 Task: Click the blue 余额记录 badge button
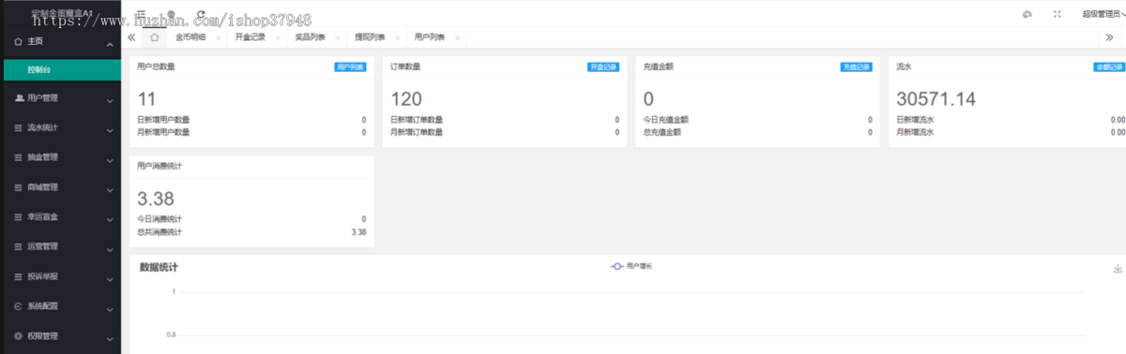pos(1109,67)
